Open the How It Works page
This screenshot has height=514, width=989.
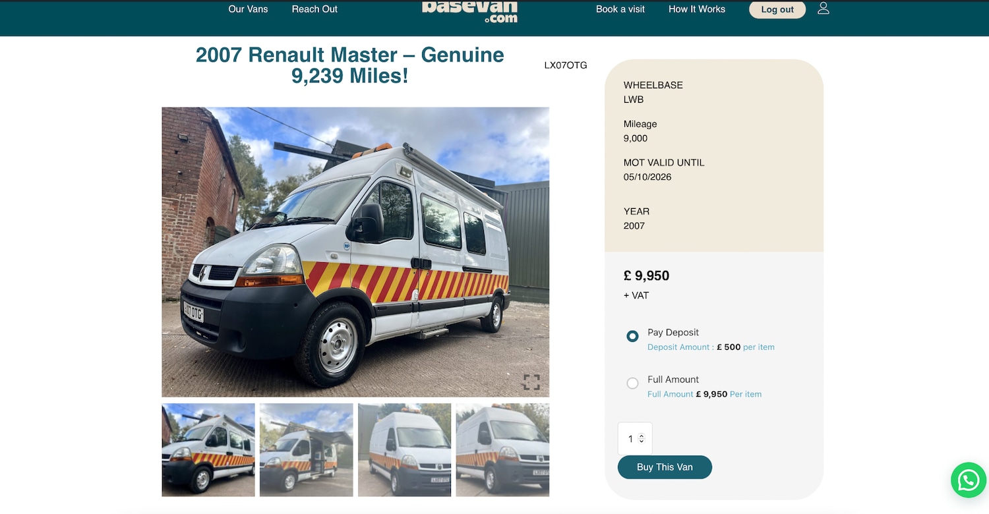(x=697, y=9)
